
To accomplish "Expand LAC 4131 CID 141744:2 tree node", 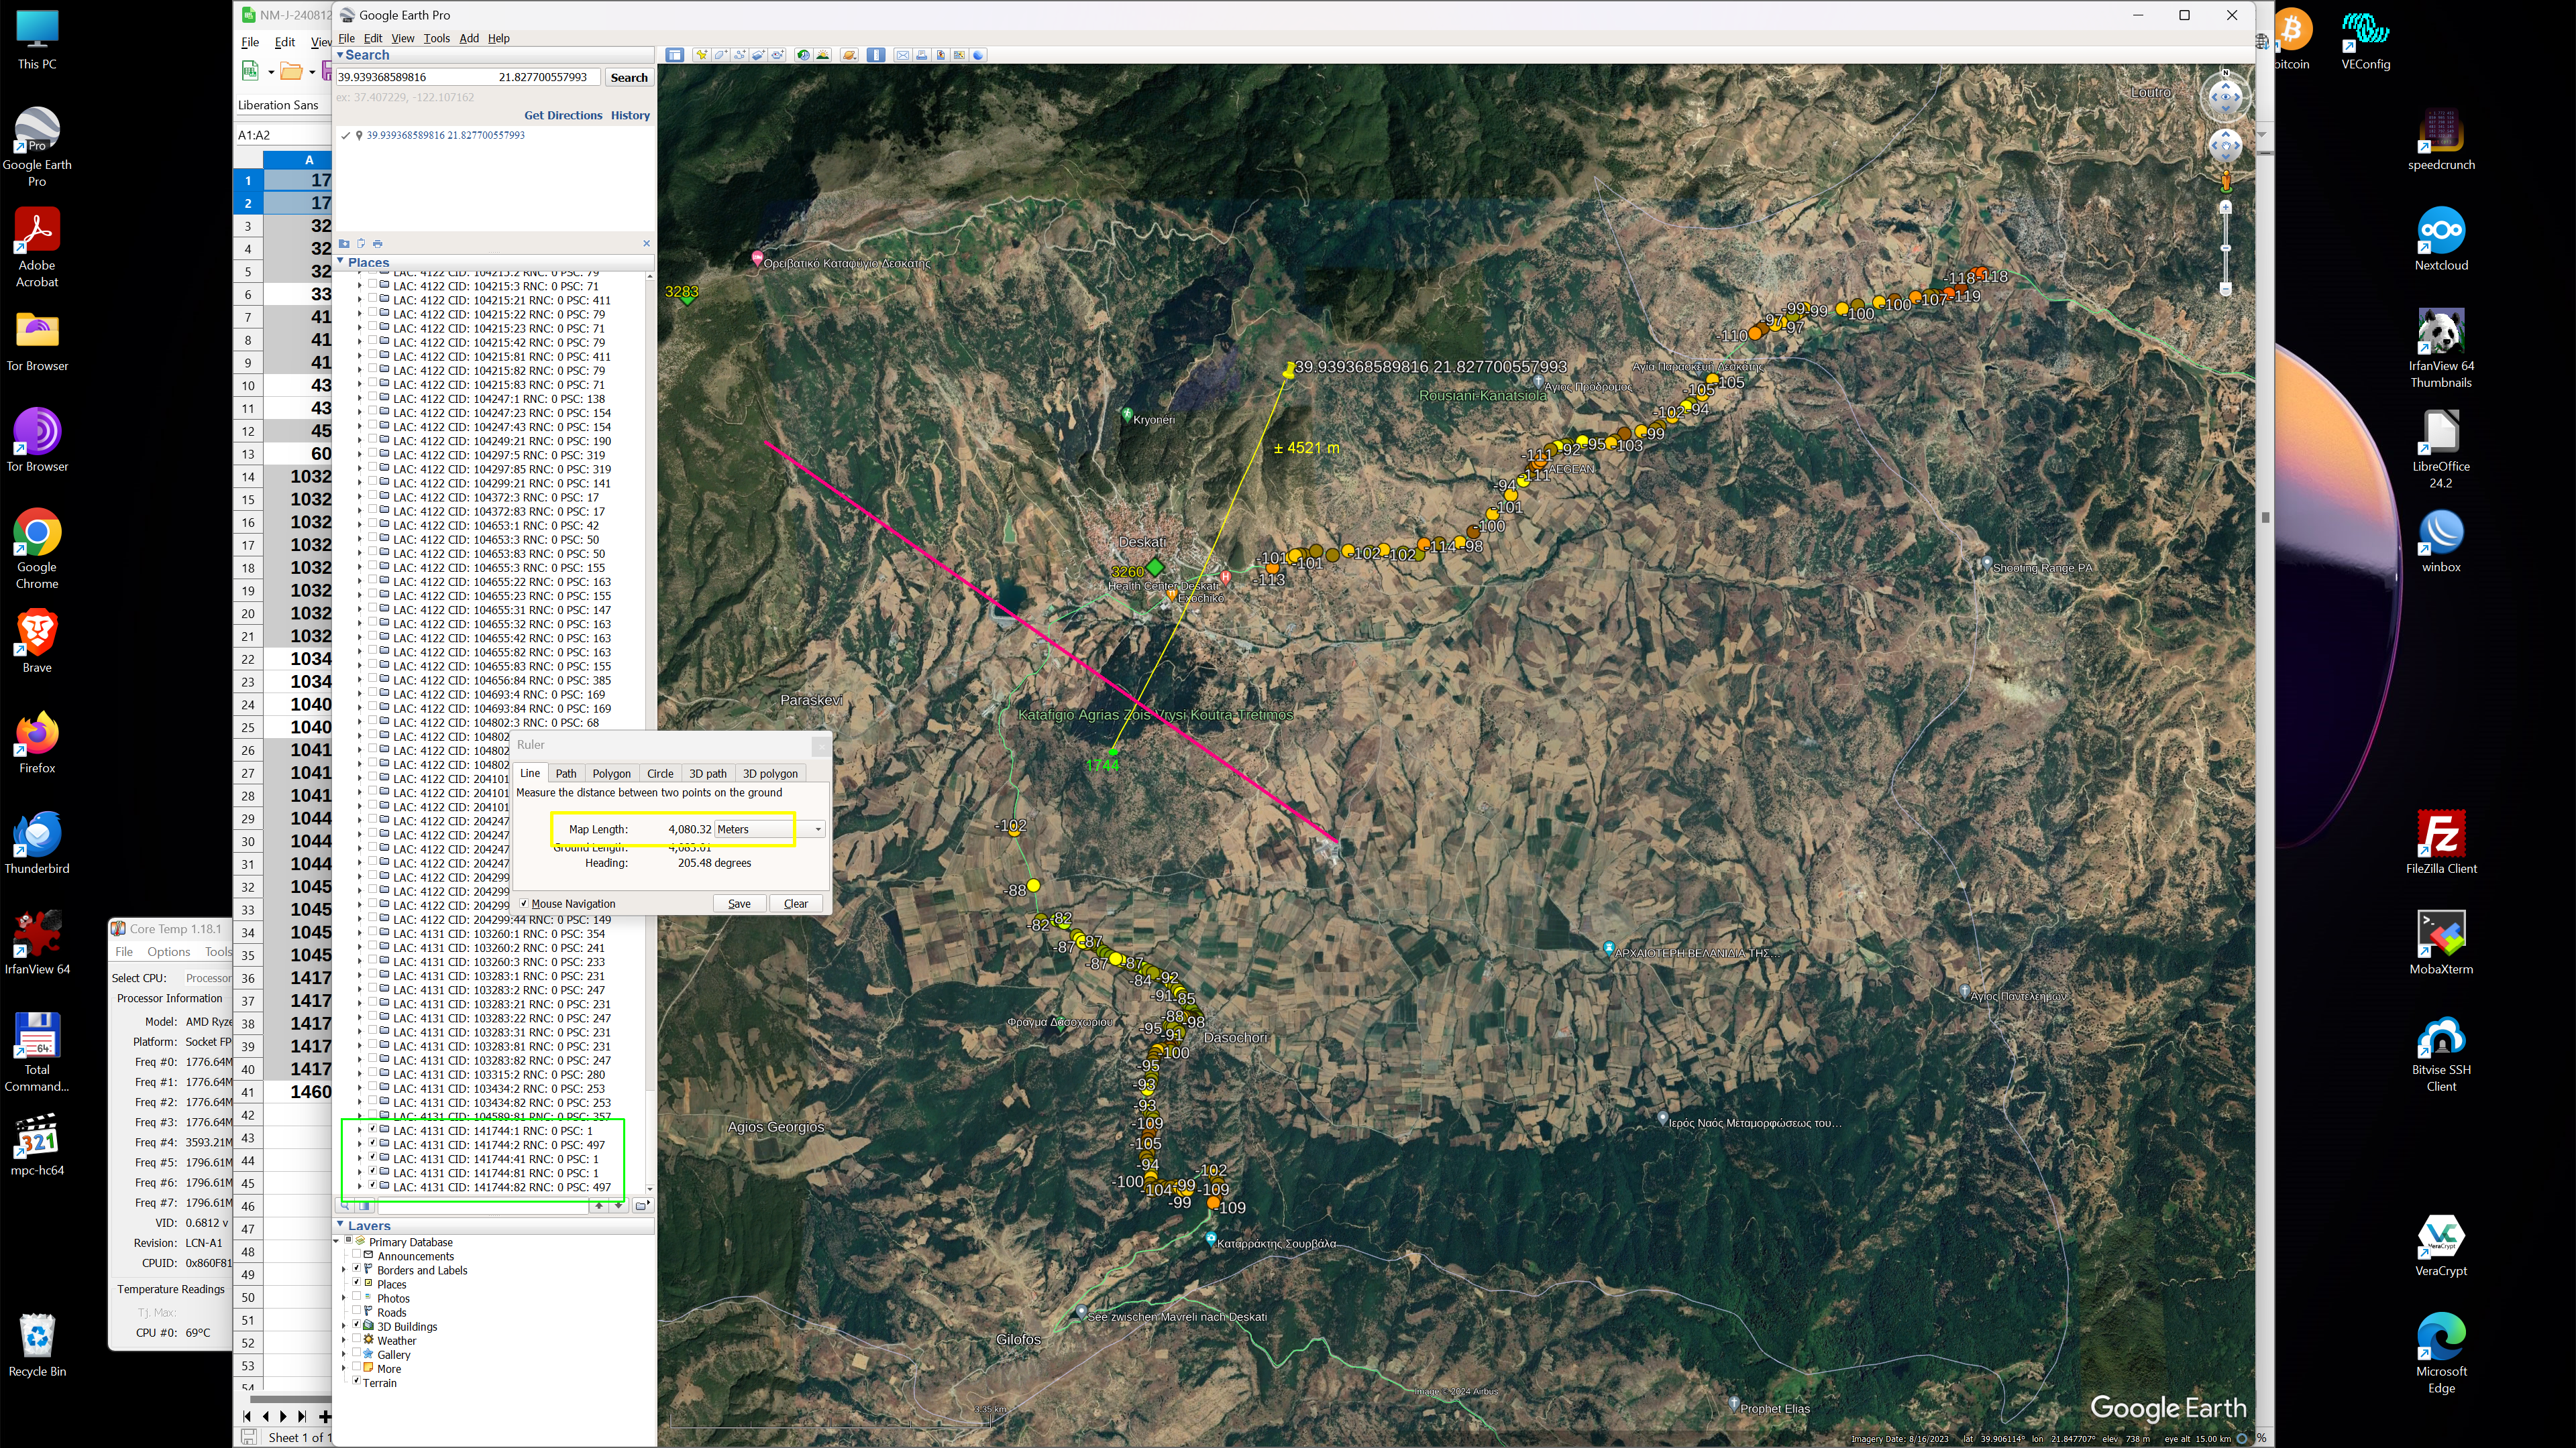I will (x=360, y=1144).
